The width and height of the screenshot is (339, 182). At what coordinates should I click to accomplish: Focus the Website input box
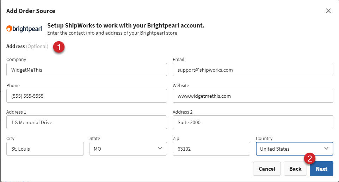[253, 96]
